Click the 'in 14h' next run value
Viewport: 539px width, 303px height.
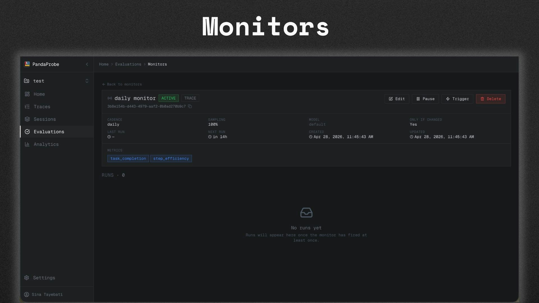click(x=220, y=137)
